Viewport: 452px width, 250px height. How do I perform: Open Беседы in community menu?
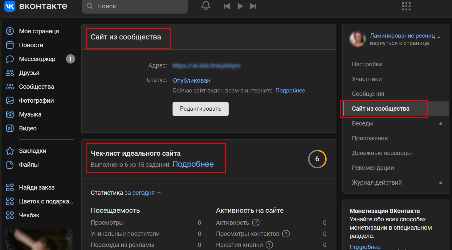(396, 123)
